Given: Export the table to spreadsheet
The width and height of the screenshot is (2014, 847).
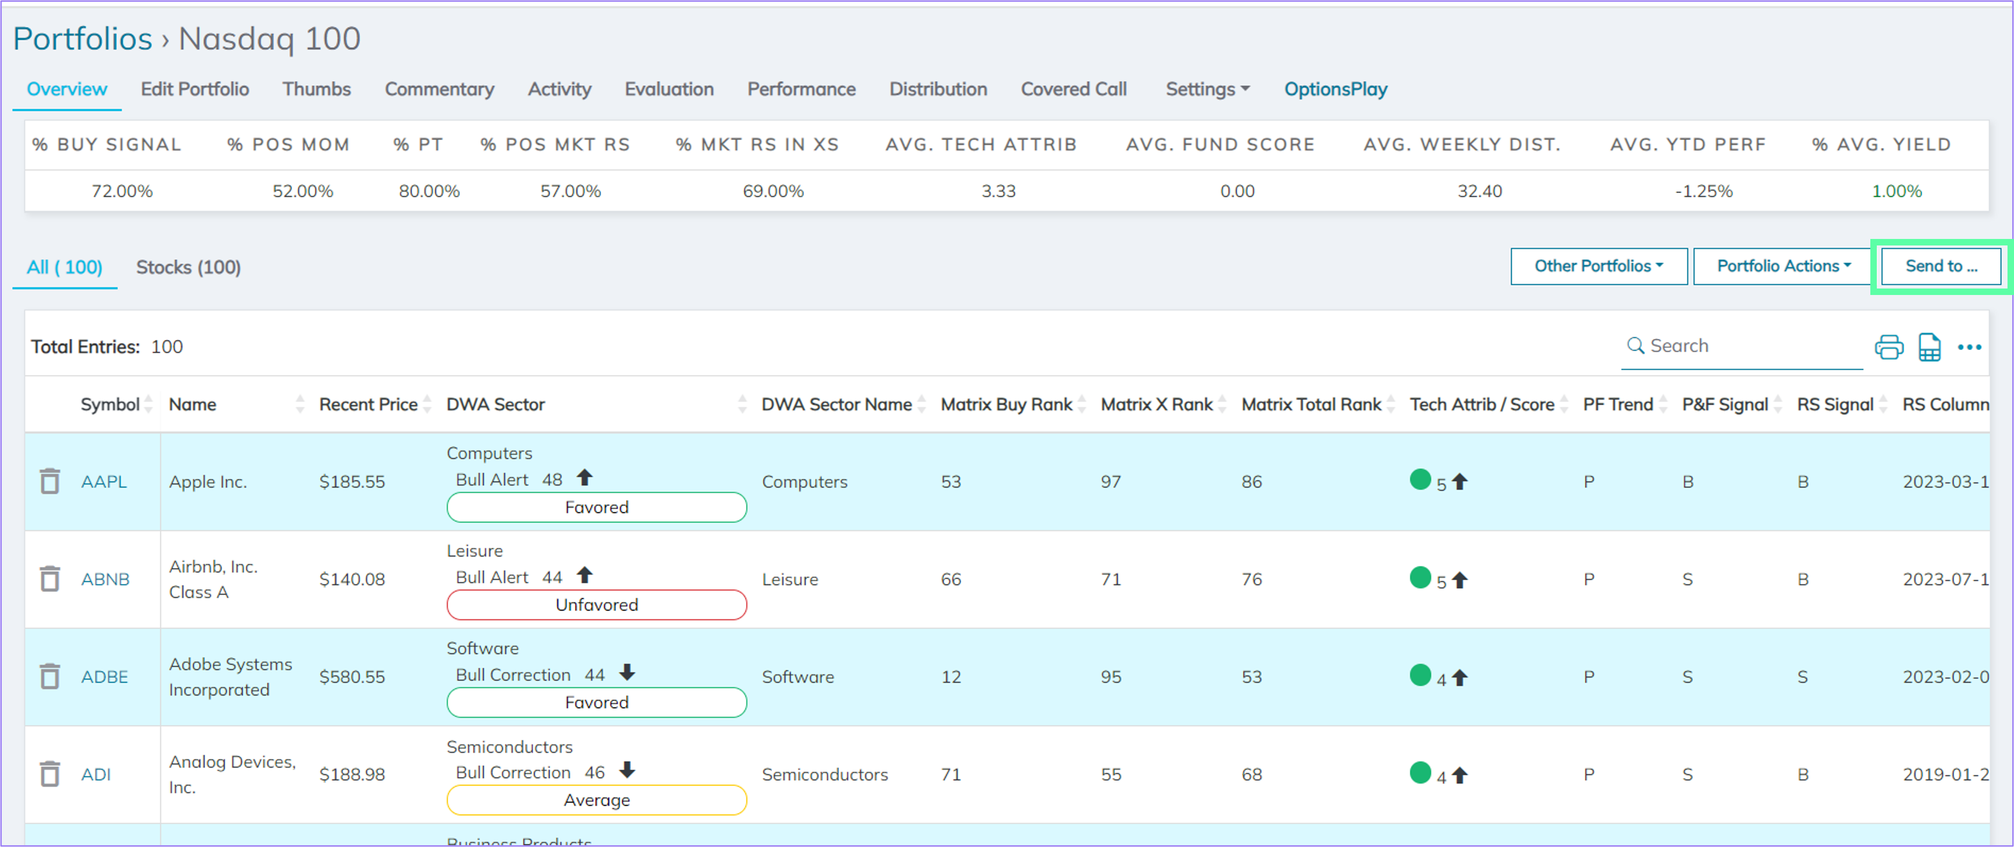Looking at the screenshot, I should click(1929, 346).
